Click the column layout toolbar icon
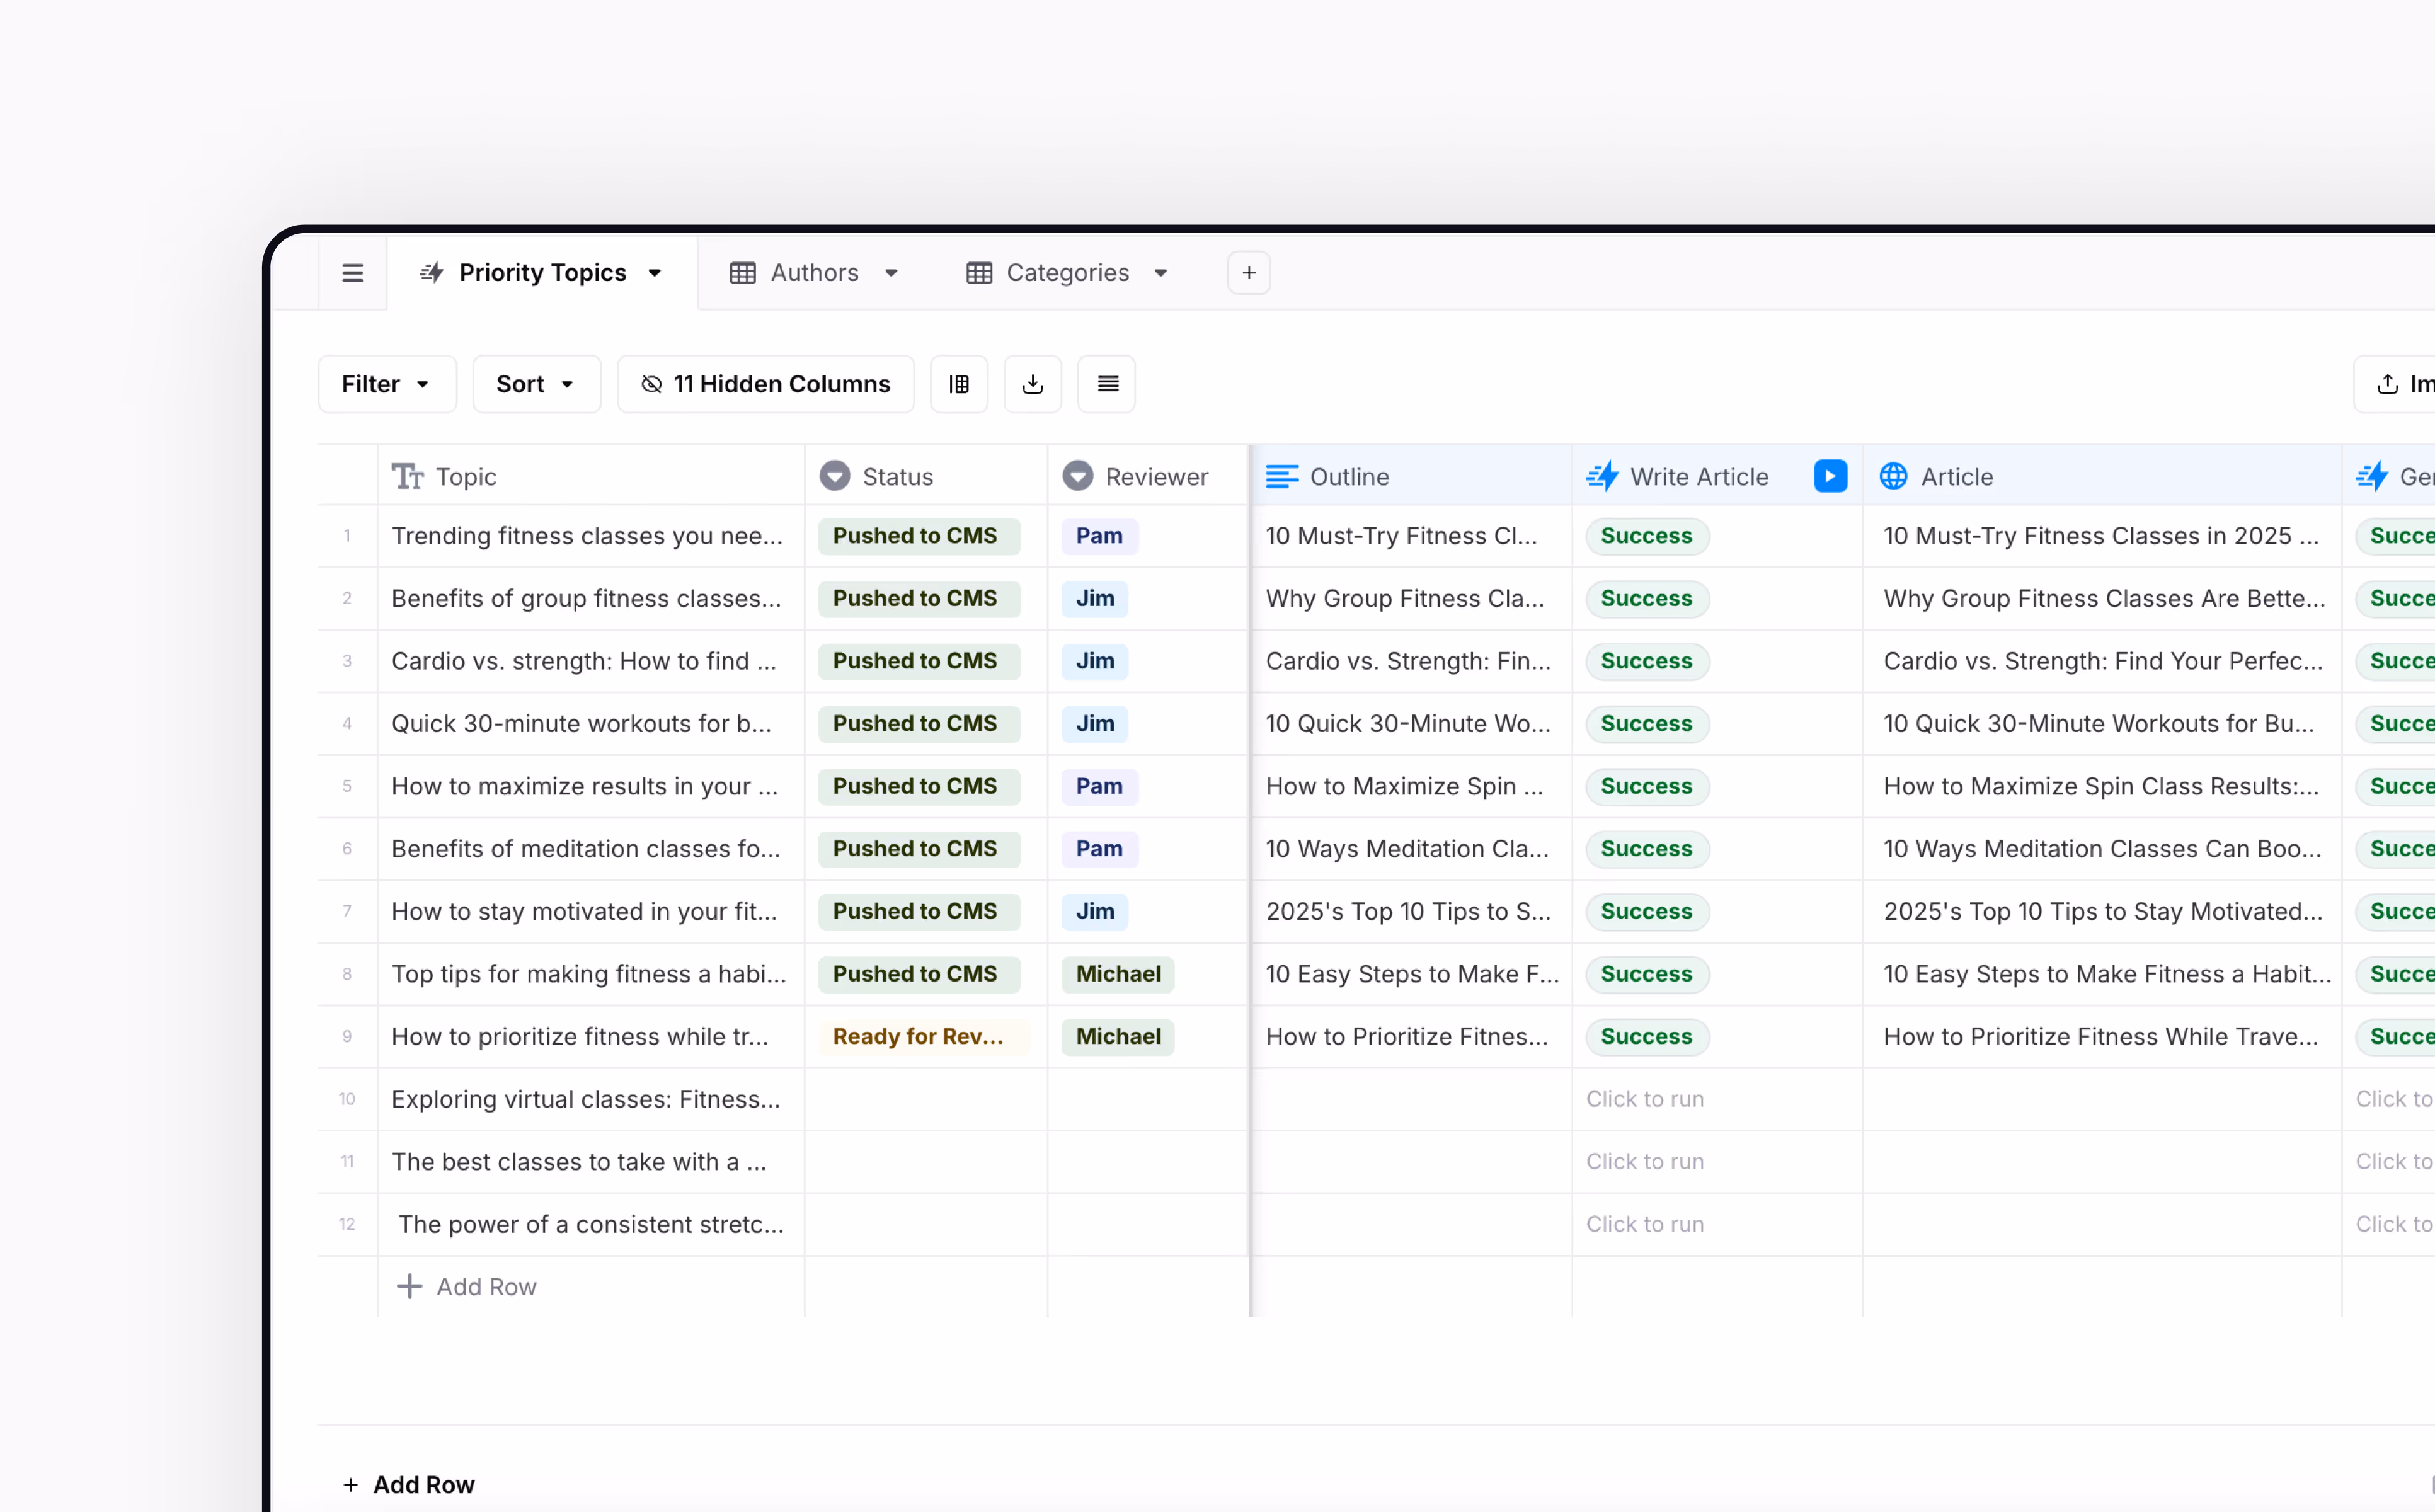Screen dimensions: 2435x1512 [959, 384]
